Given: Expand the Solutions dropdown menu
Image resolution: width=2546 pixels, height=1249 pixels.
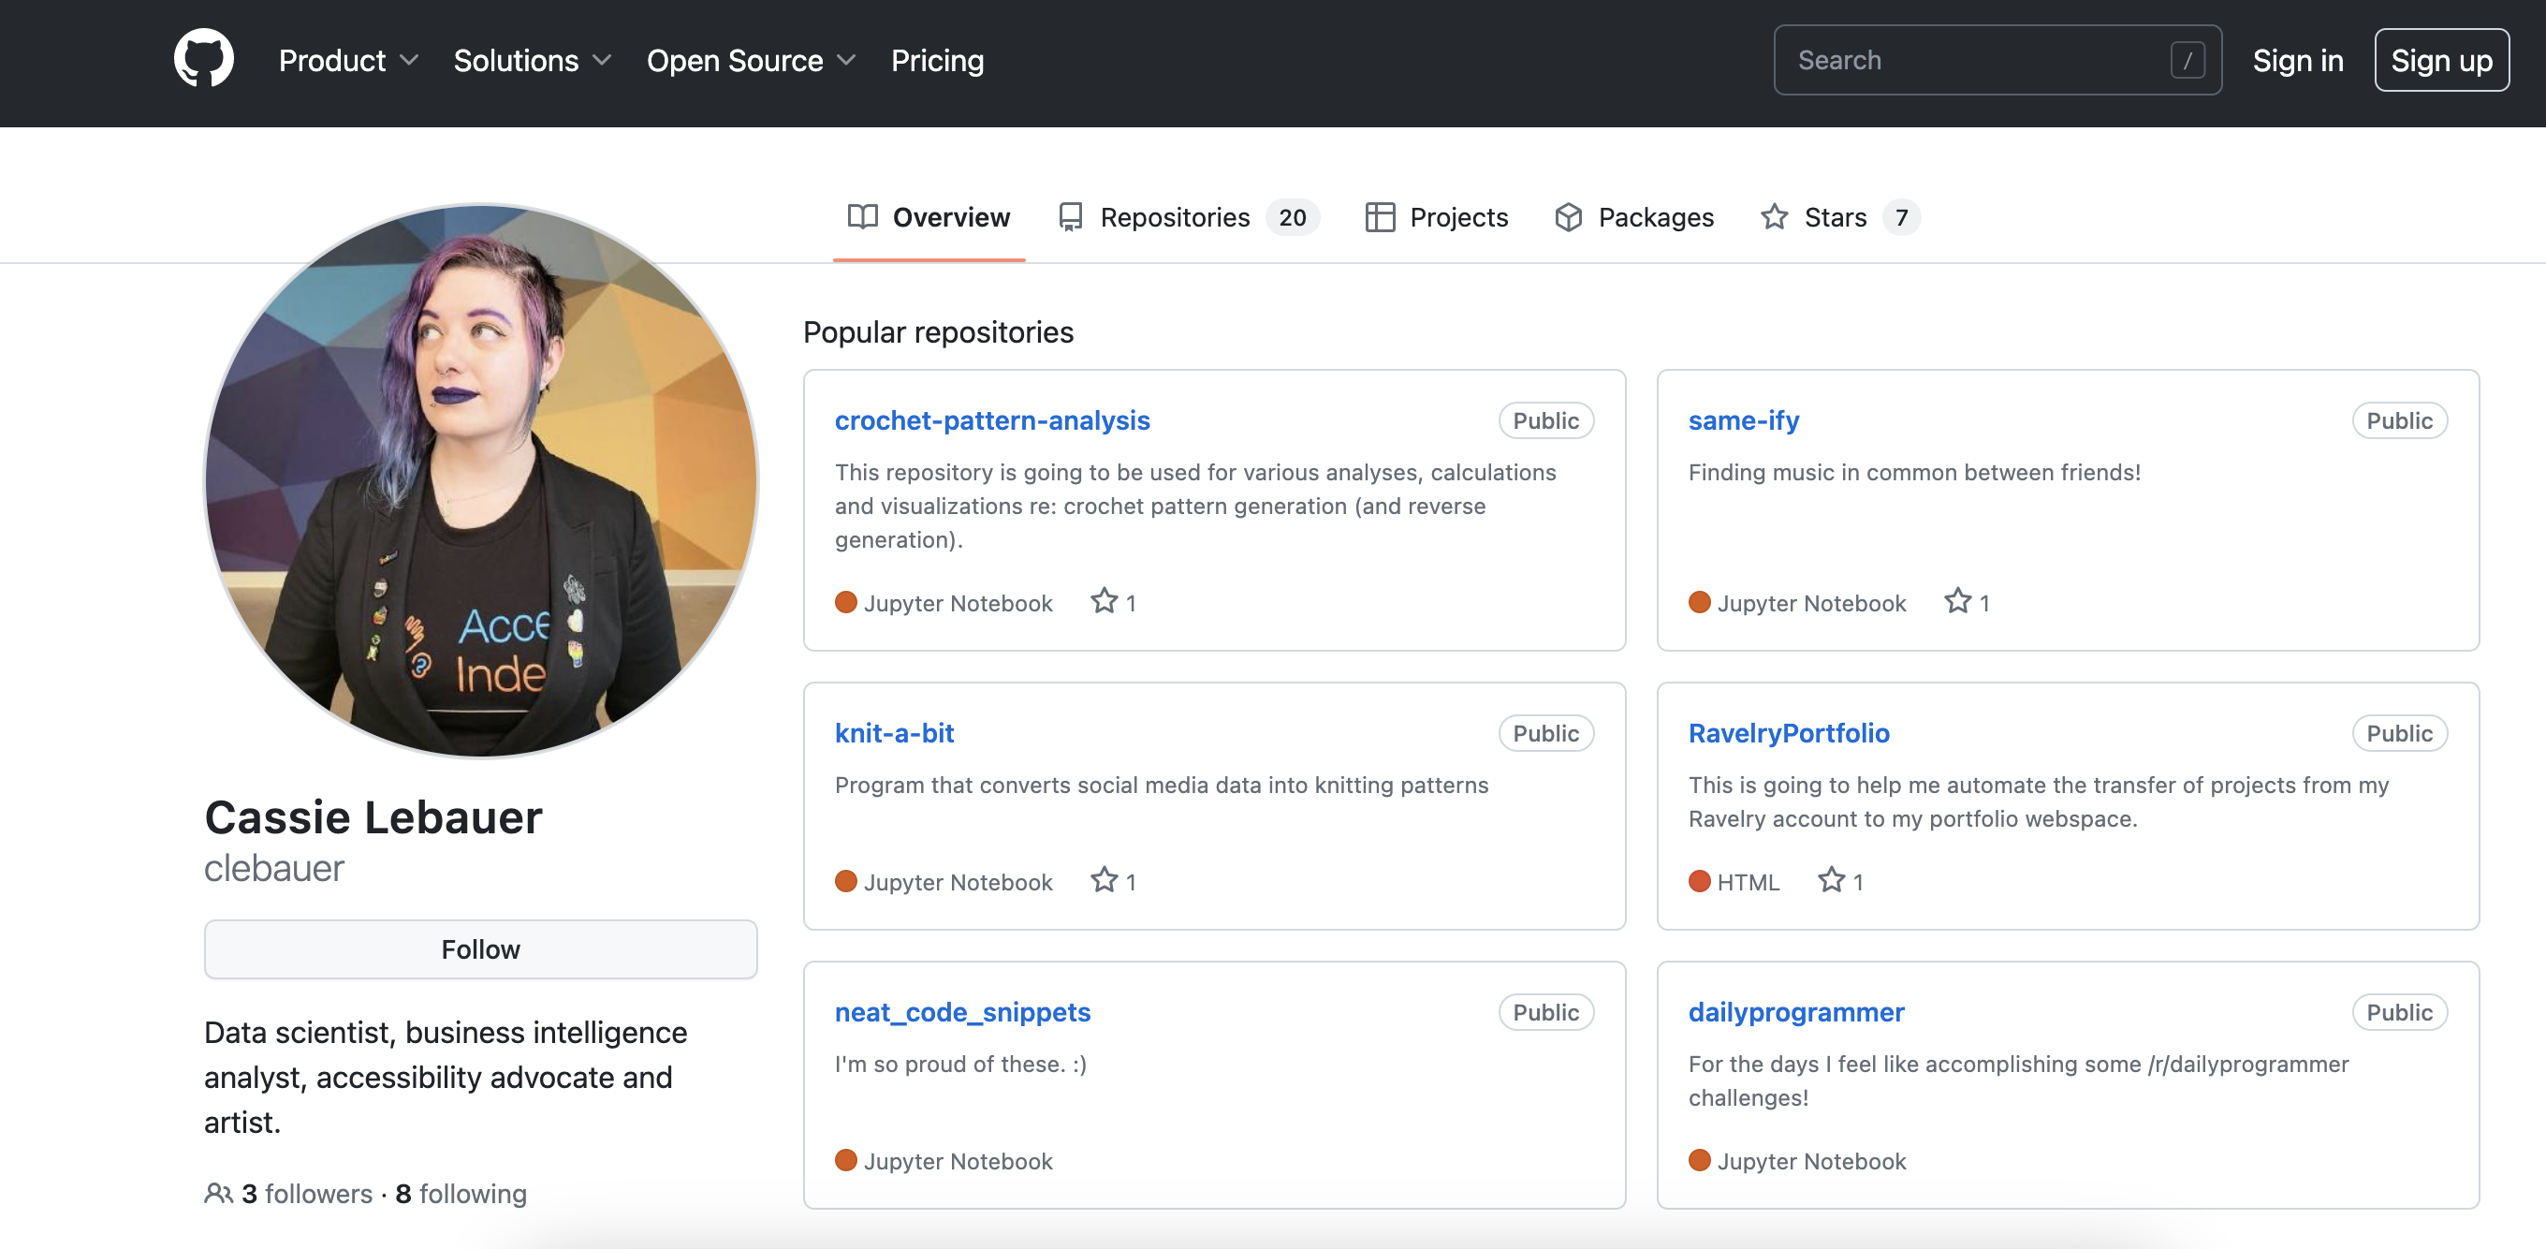Looking at the screenshot, I should click(x=532, y=60).
